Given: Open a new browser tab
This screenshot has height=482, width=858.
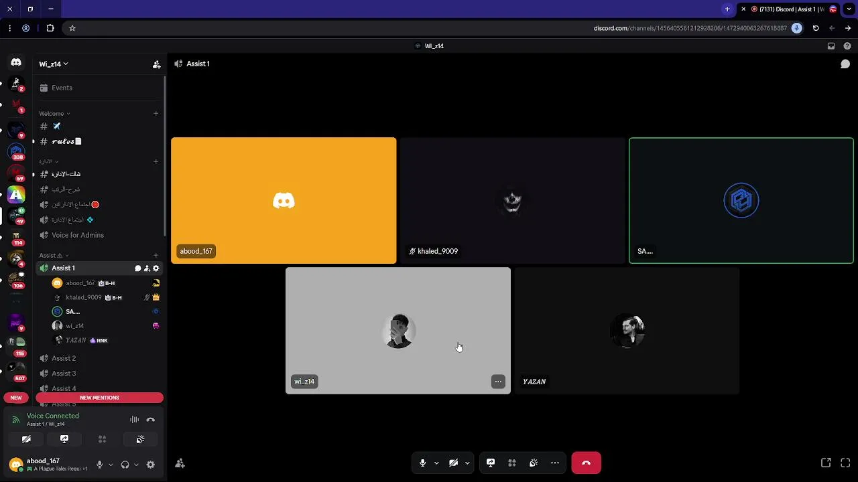Looking at the screenshot, I should click(x=727, y=9).
